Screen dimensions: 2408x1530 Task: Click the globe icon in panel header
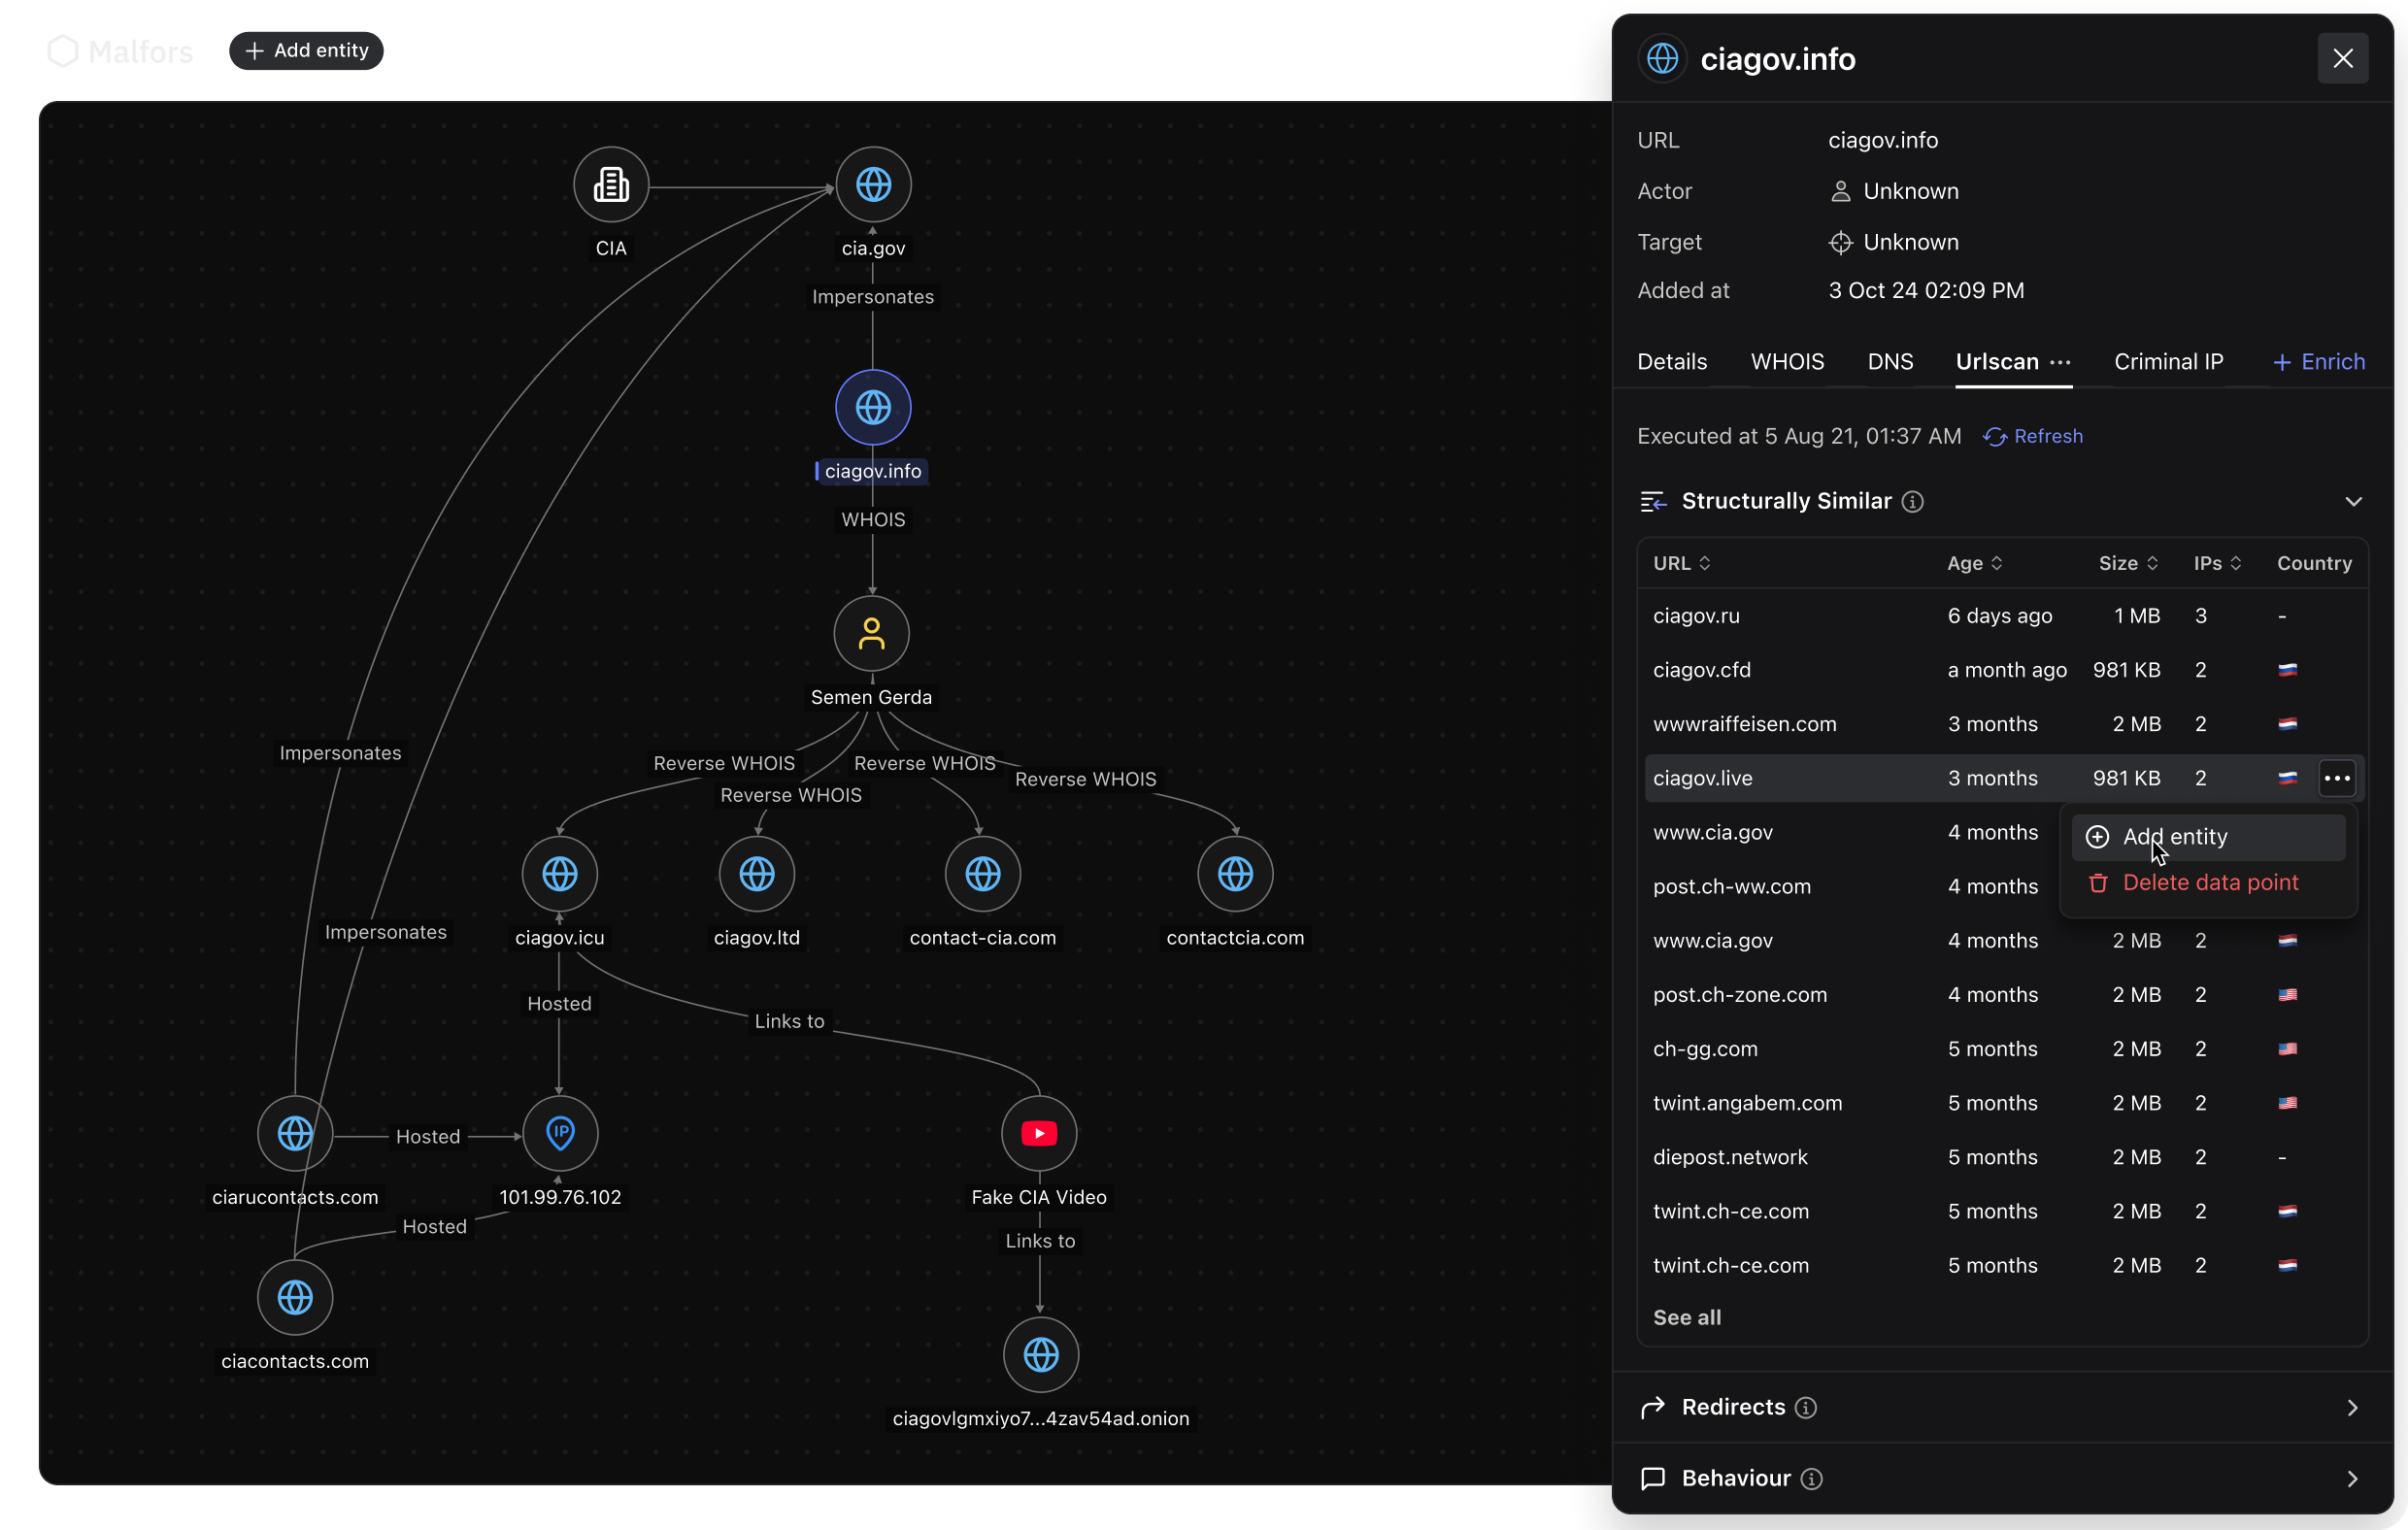tap(1662, 59)
